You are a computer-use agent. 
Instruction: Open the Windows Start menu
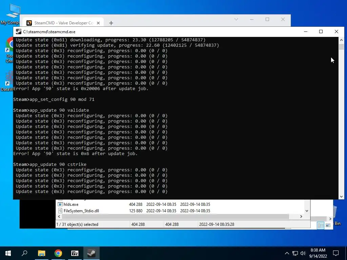tap(8, 253)
